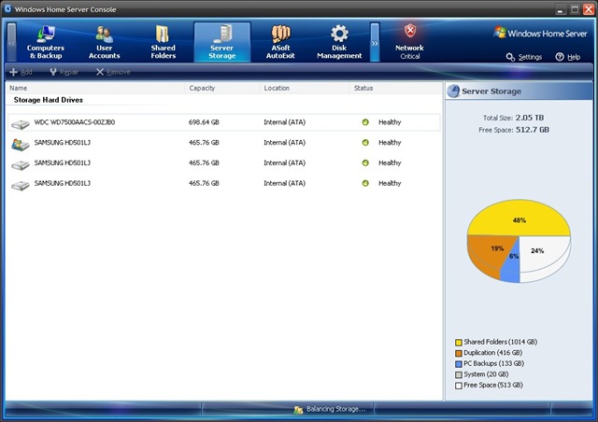The height and width of the screenshot is (422, 598).
Task: Open the User Accounts tab
Action: click(104, 42)
